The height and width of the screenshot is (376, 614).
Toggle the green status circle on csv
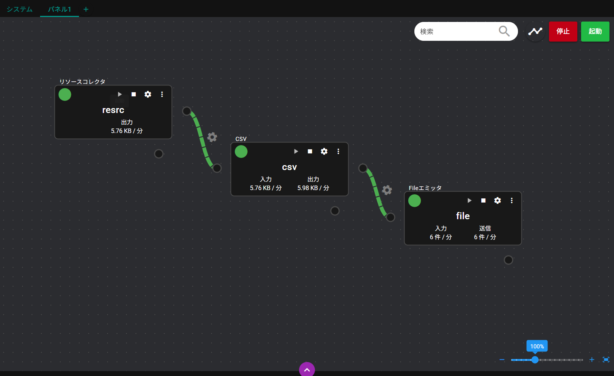pos(241,152)
